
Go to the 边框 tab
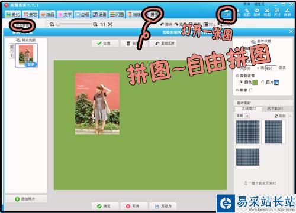click(x=82, y=14)
